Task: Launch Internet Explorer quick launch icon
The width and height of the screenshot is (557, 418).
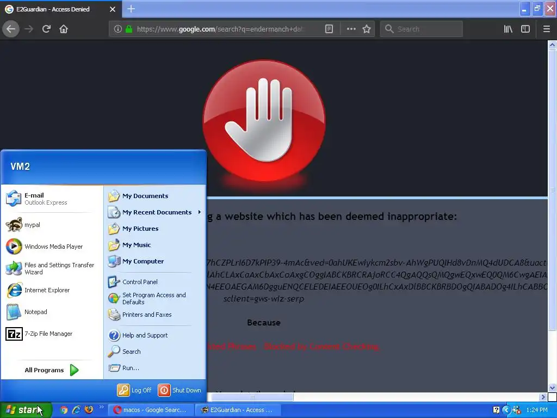Action: point(76,410)
